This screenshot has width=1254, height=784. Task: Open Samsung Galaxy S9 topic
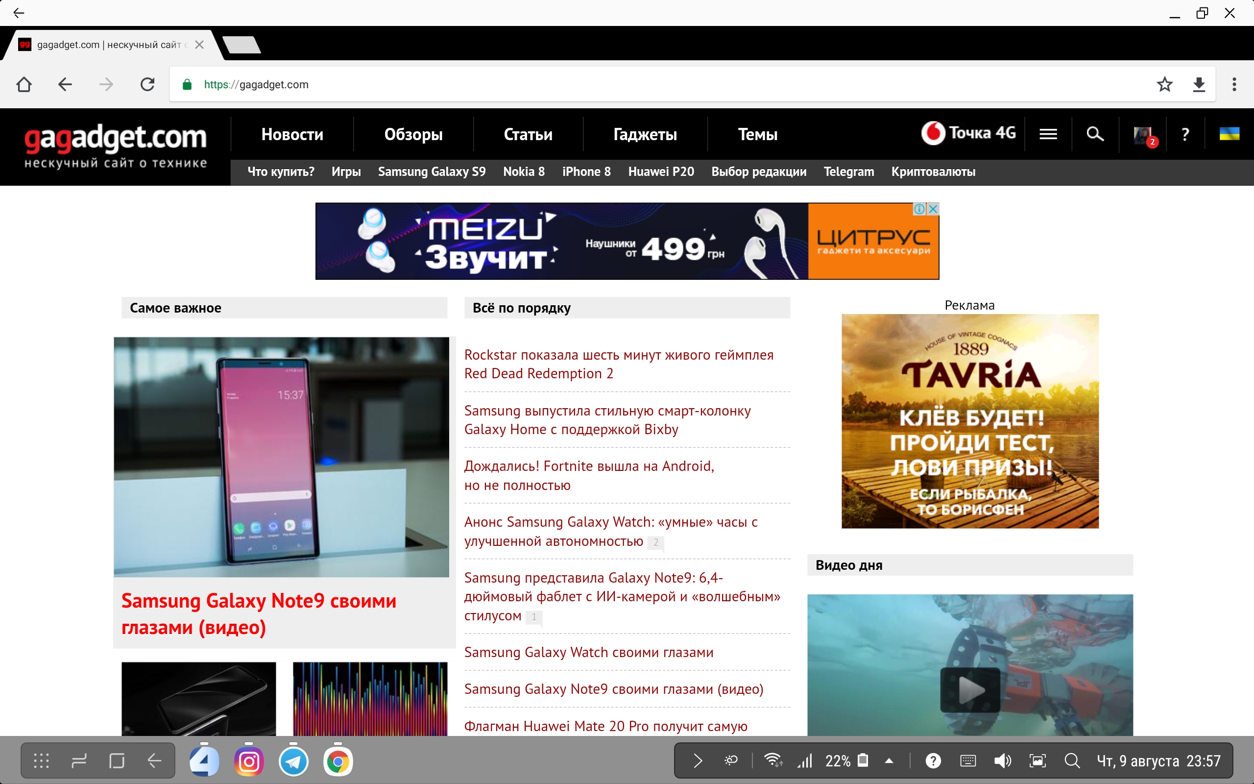click(x=432, y=171)
